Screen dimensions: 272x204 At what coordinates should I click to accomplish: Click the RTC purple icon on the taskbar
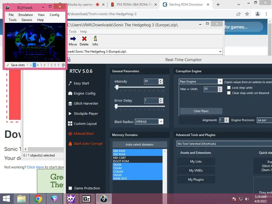71,199
